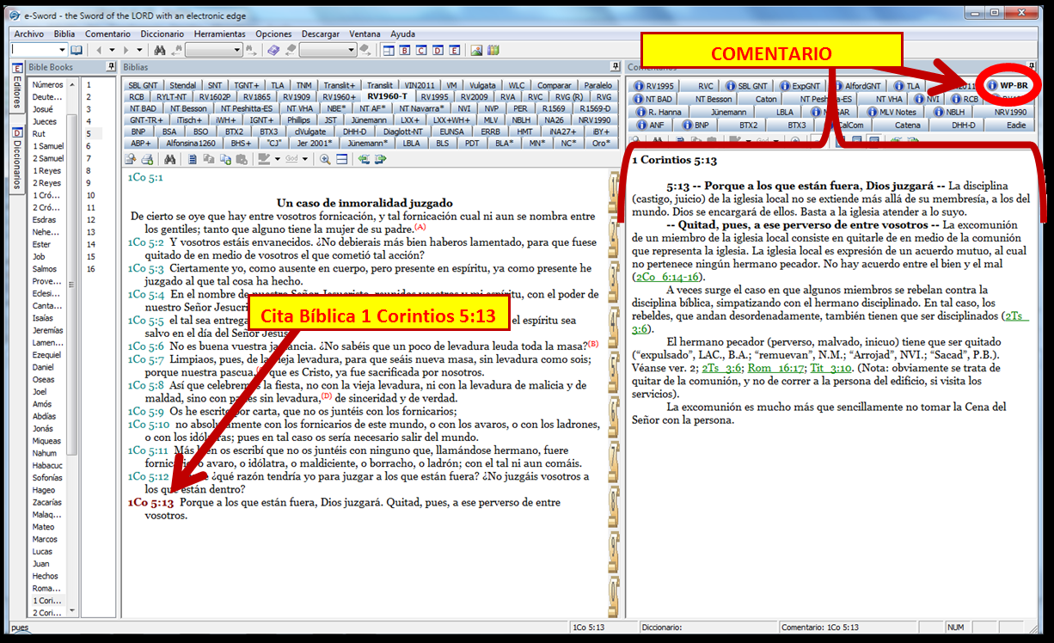The width and height of the screenshot is (1054, 643).
Task: Toggle the pin on Biblias panel
Action: tap(615, 67)
